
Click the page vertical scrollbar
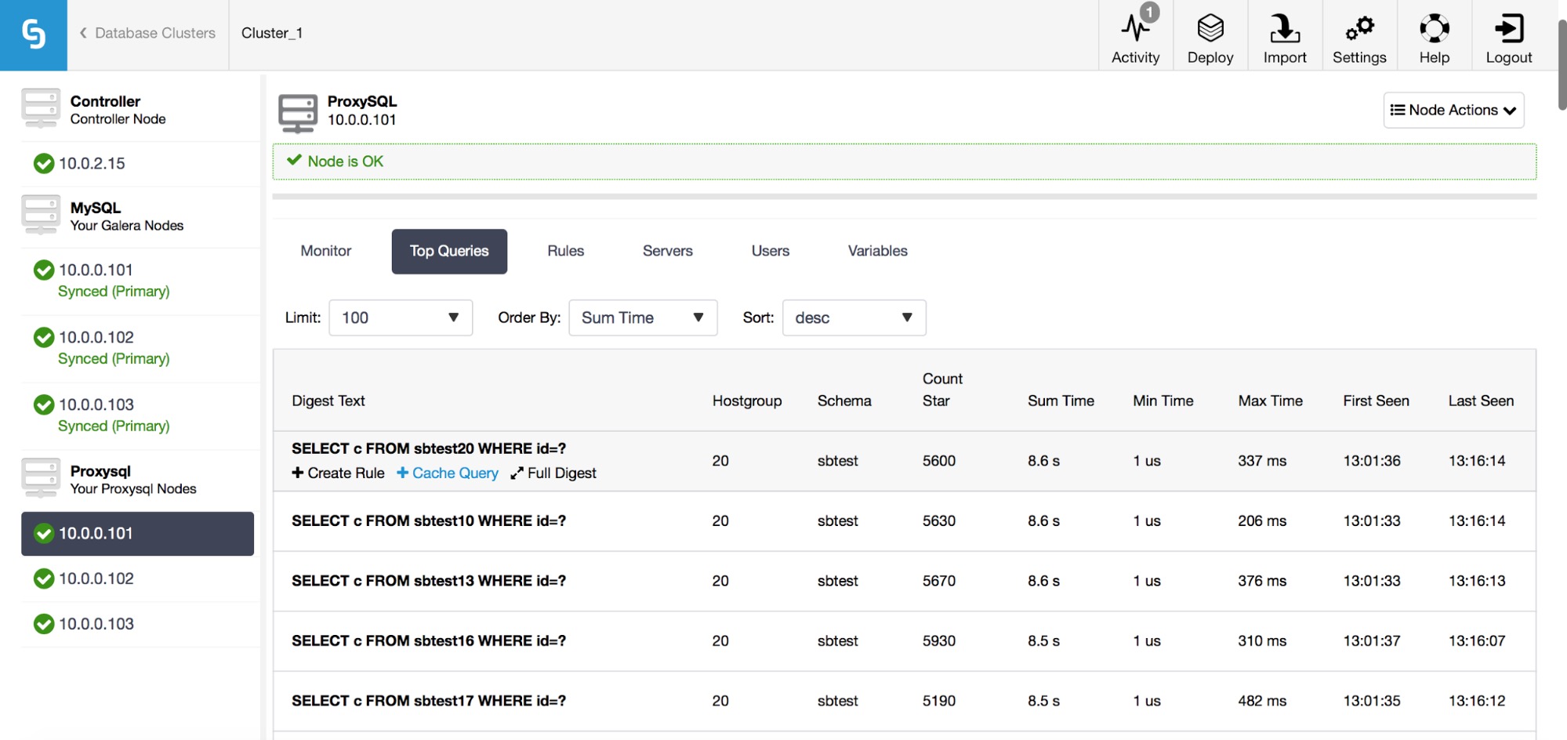pos(1562,64)
